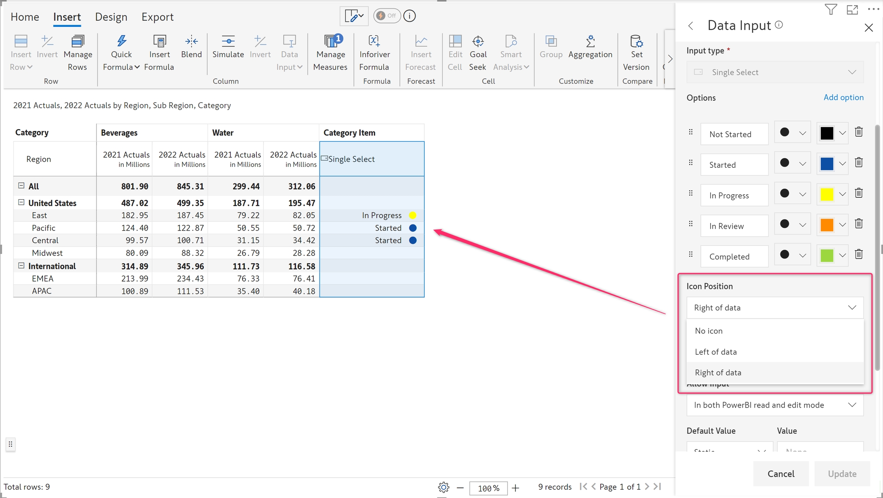Choose Left of data option
The width and height of the screenshot is (883, 498).
(x=716, y=352)
